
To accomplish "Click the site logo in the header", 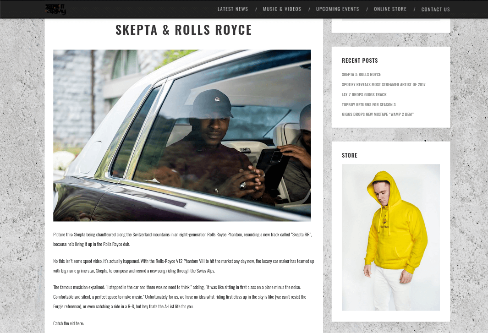I will [56, 9].
